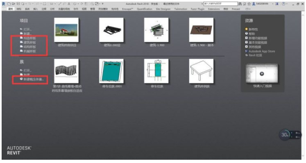Select the 注释 ribbon tab

pyautogui.click(x=44, y=9)
